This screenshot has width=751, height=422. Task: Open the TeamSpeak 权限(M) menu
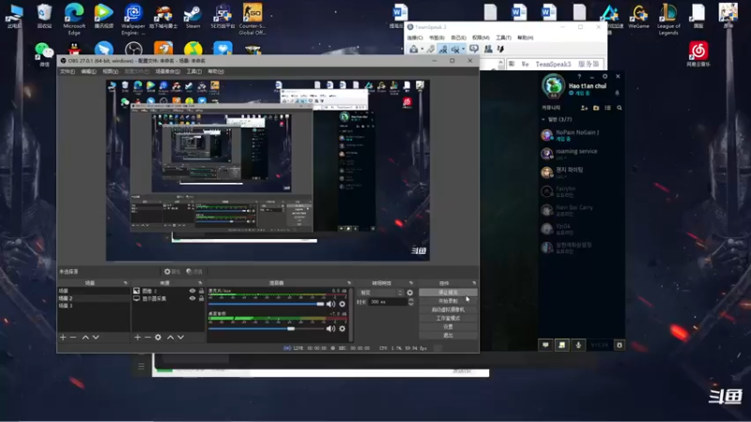481,38
